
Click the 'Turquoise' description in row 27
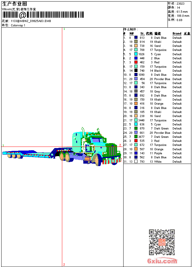(160, 145)
